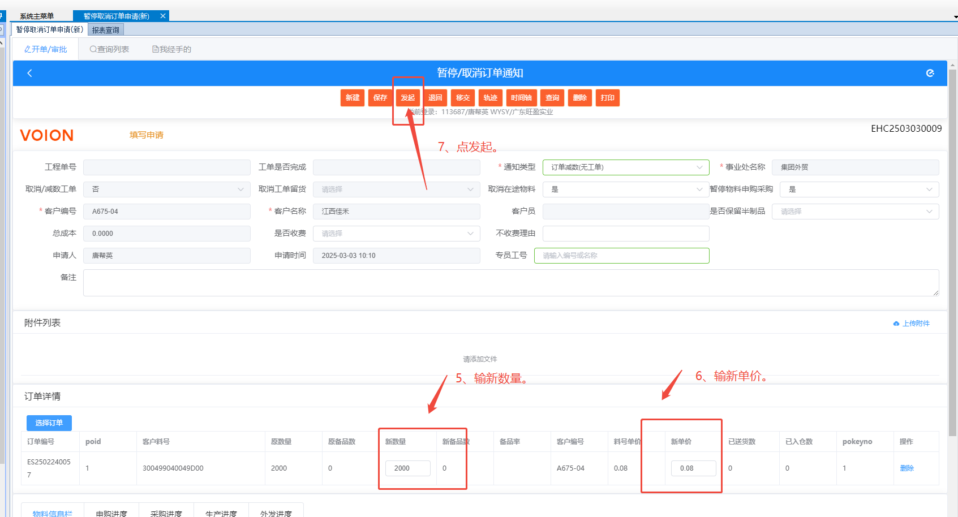Click the 工程单号 input field
Image resolution: width=958 pixels, height=517 pixels.
(167, 167)
